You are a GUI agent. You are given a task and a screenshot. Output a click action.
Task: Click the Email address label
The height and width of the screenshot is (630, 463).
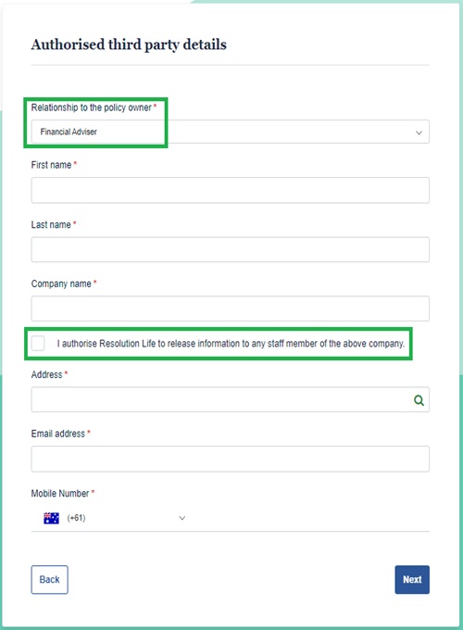[58, 434]
